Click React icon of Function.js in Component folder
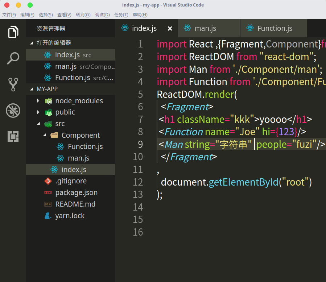This screenshot has height=282, width=326. coord(60,147)
